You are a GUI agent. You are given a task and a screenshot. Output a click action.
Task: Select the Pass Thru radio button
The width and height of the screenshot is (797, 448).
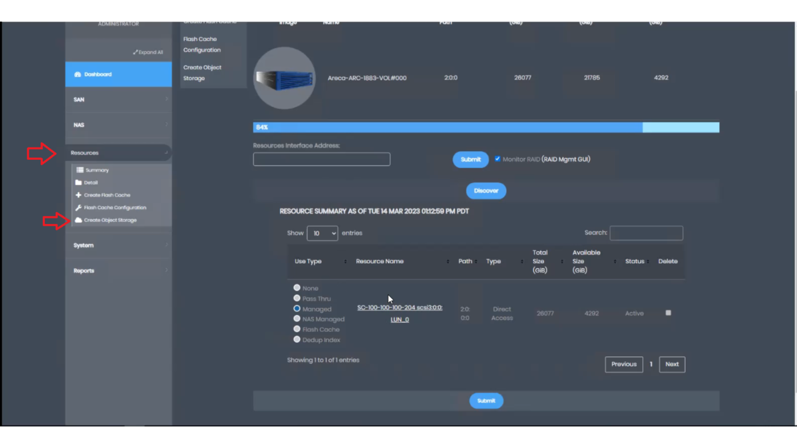click(297, 298)
